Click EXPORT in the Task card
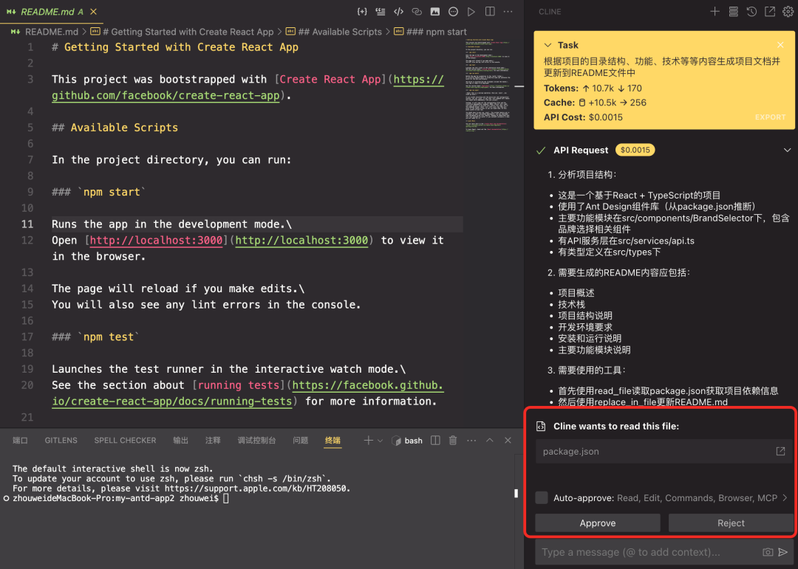This screenshot has width=798, height=569. 770,117
